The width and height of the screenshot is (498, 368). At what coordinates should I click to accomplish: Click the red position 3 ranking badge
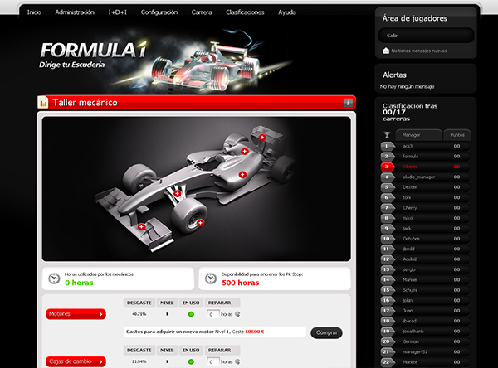click(388, 167)
